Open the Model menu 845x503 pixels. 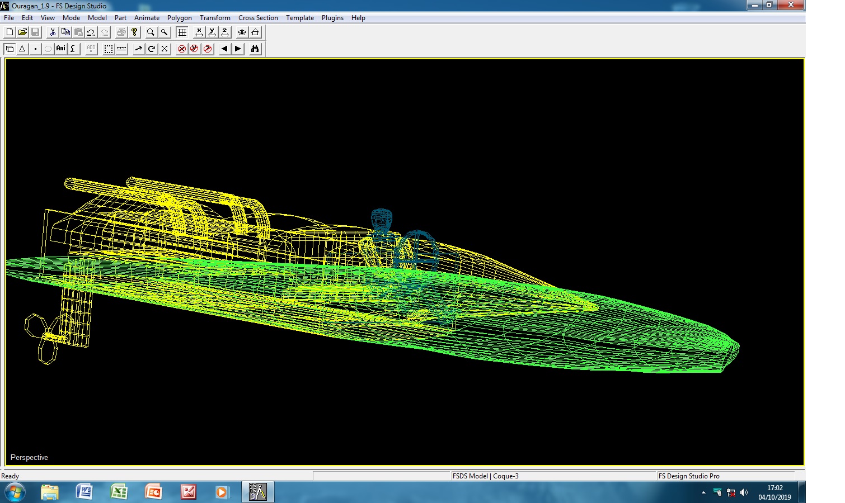97,18
